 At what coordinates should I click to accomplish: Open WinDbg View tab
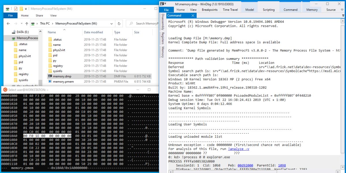coord(193,10)
